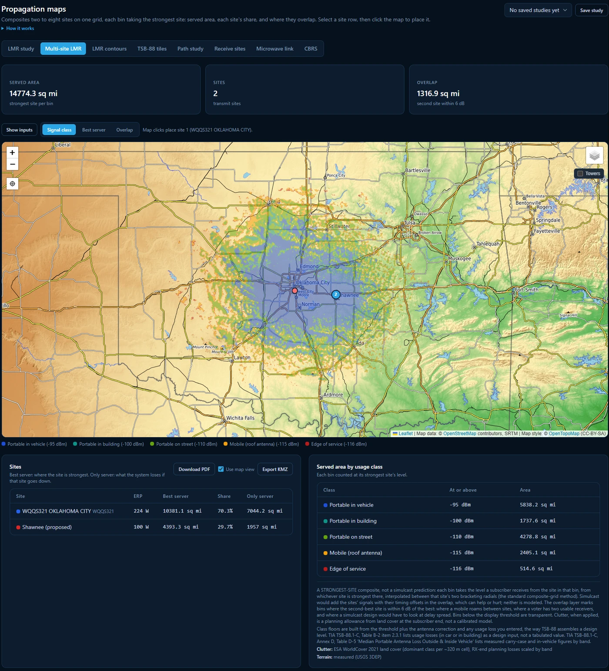This screenshot has height=671, width=609.
Task: Click the Download PDF button
Action: tap(194, 469)
